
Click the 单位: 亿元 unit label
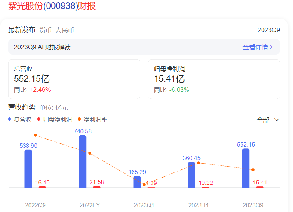(x=54, y=108)
